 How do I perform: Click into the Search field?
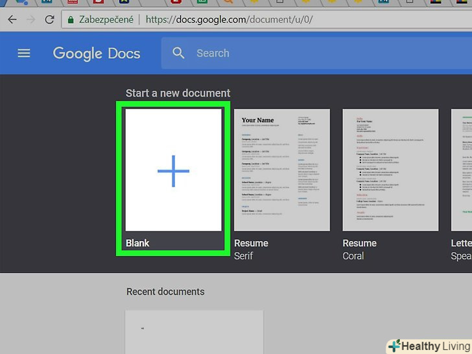[x=316, y=53]
